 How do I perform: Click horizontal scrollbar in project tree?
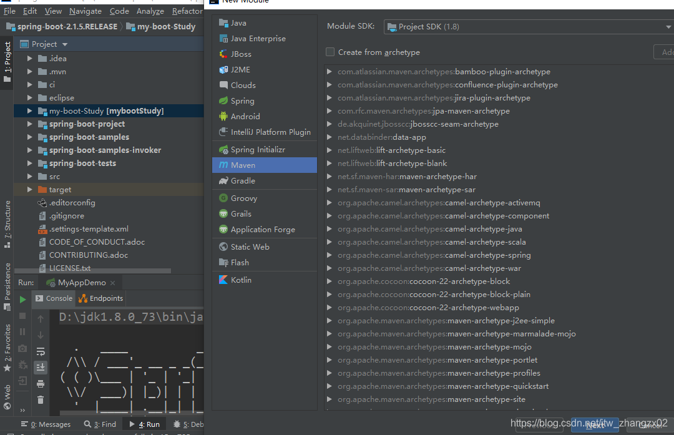point(92,271)
